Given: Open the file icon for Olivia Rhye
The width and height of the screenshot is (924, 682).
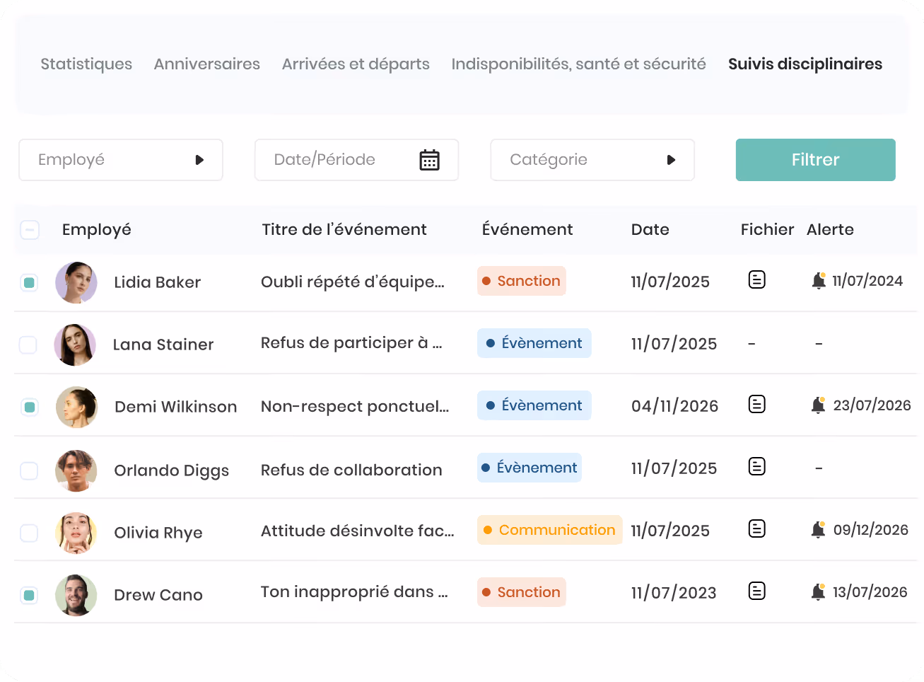Looking at the screenshot, I should point(756,529).
